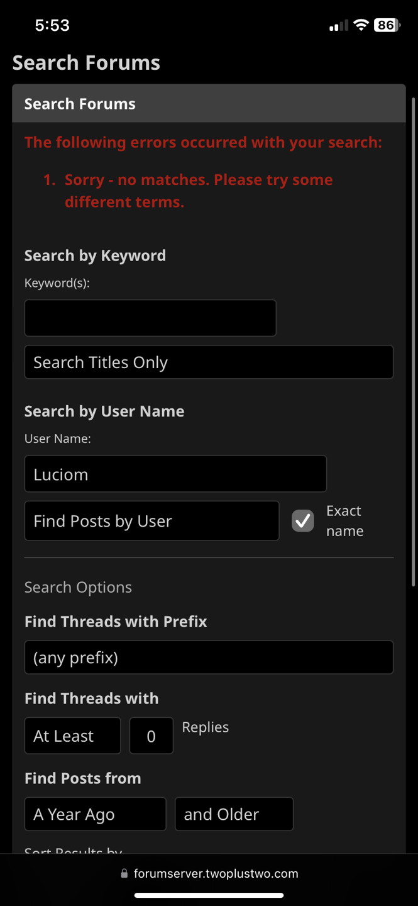This screenshot has height=906, width=418.
Task: Tap the battery level indicator
Action: 387,25
